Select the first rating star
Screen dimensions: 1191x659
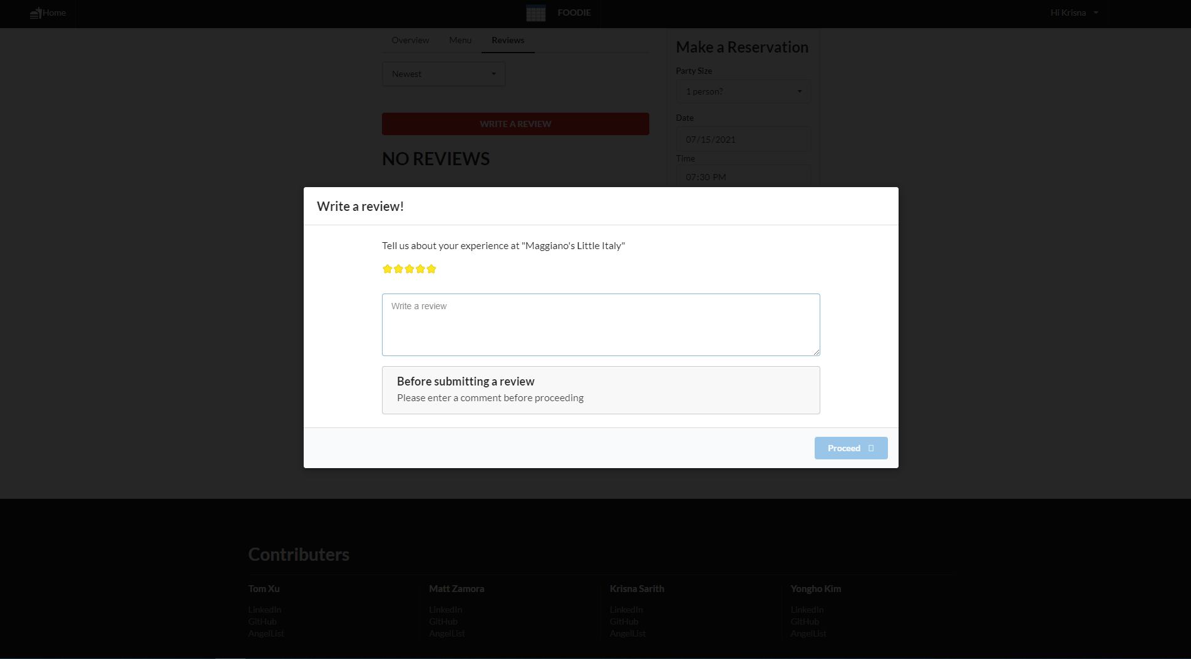coord(387,269)
